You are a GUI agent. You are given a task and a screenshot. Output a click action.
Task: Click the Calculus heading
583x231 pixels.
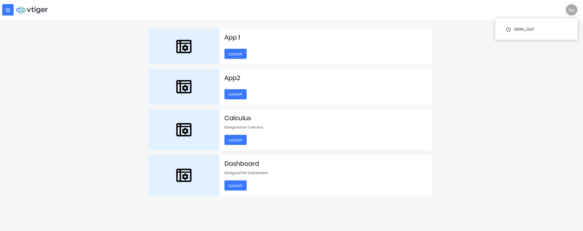238,118
